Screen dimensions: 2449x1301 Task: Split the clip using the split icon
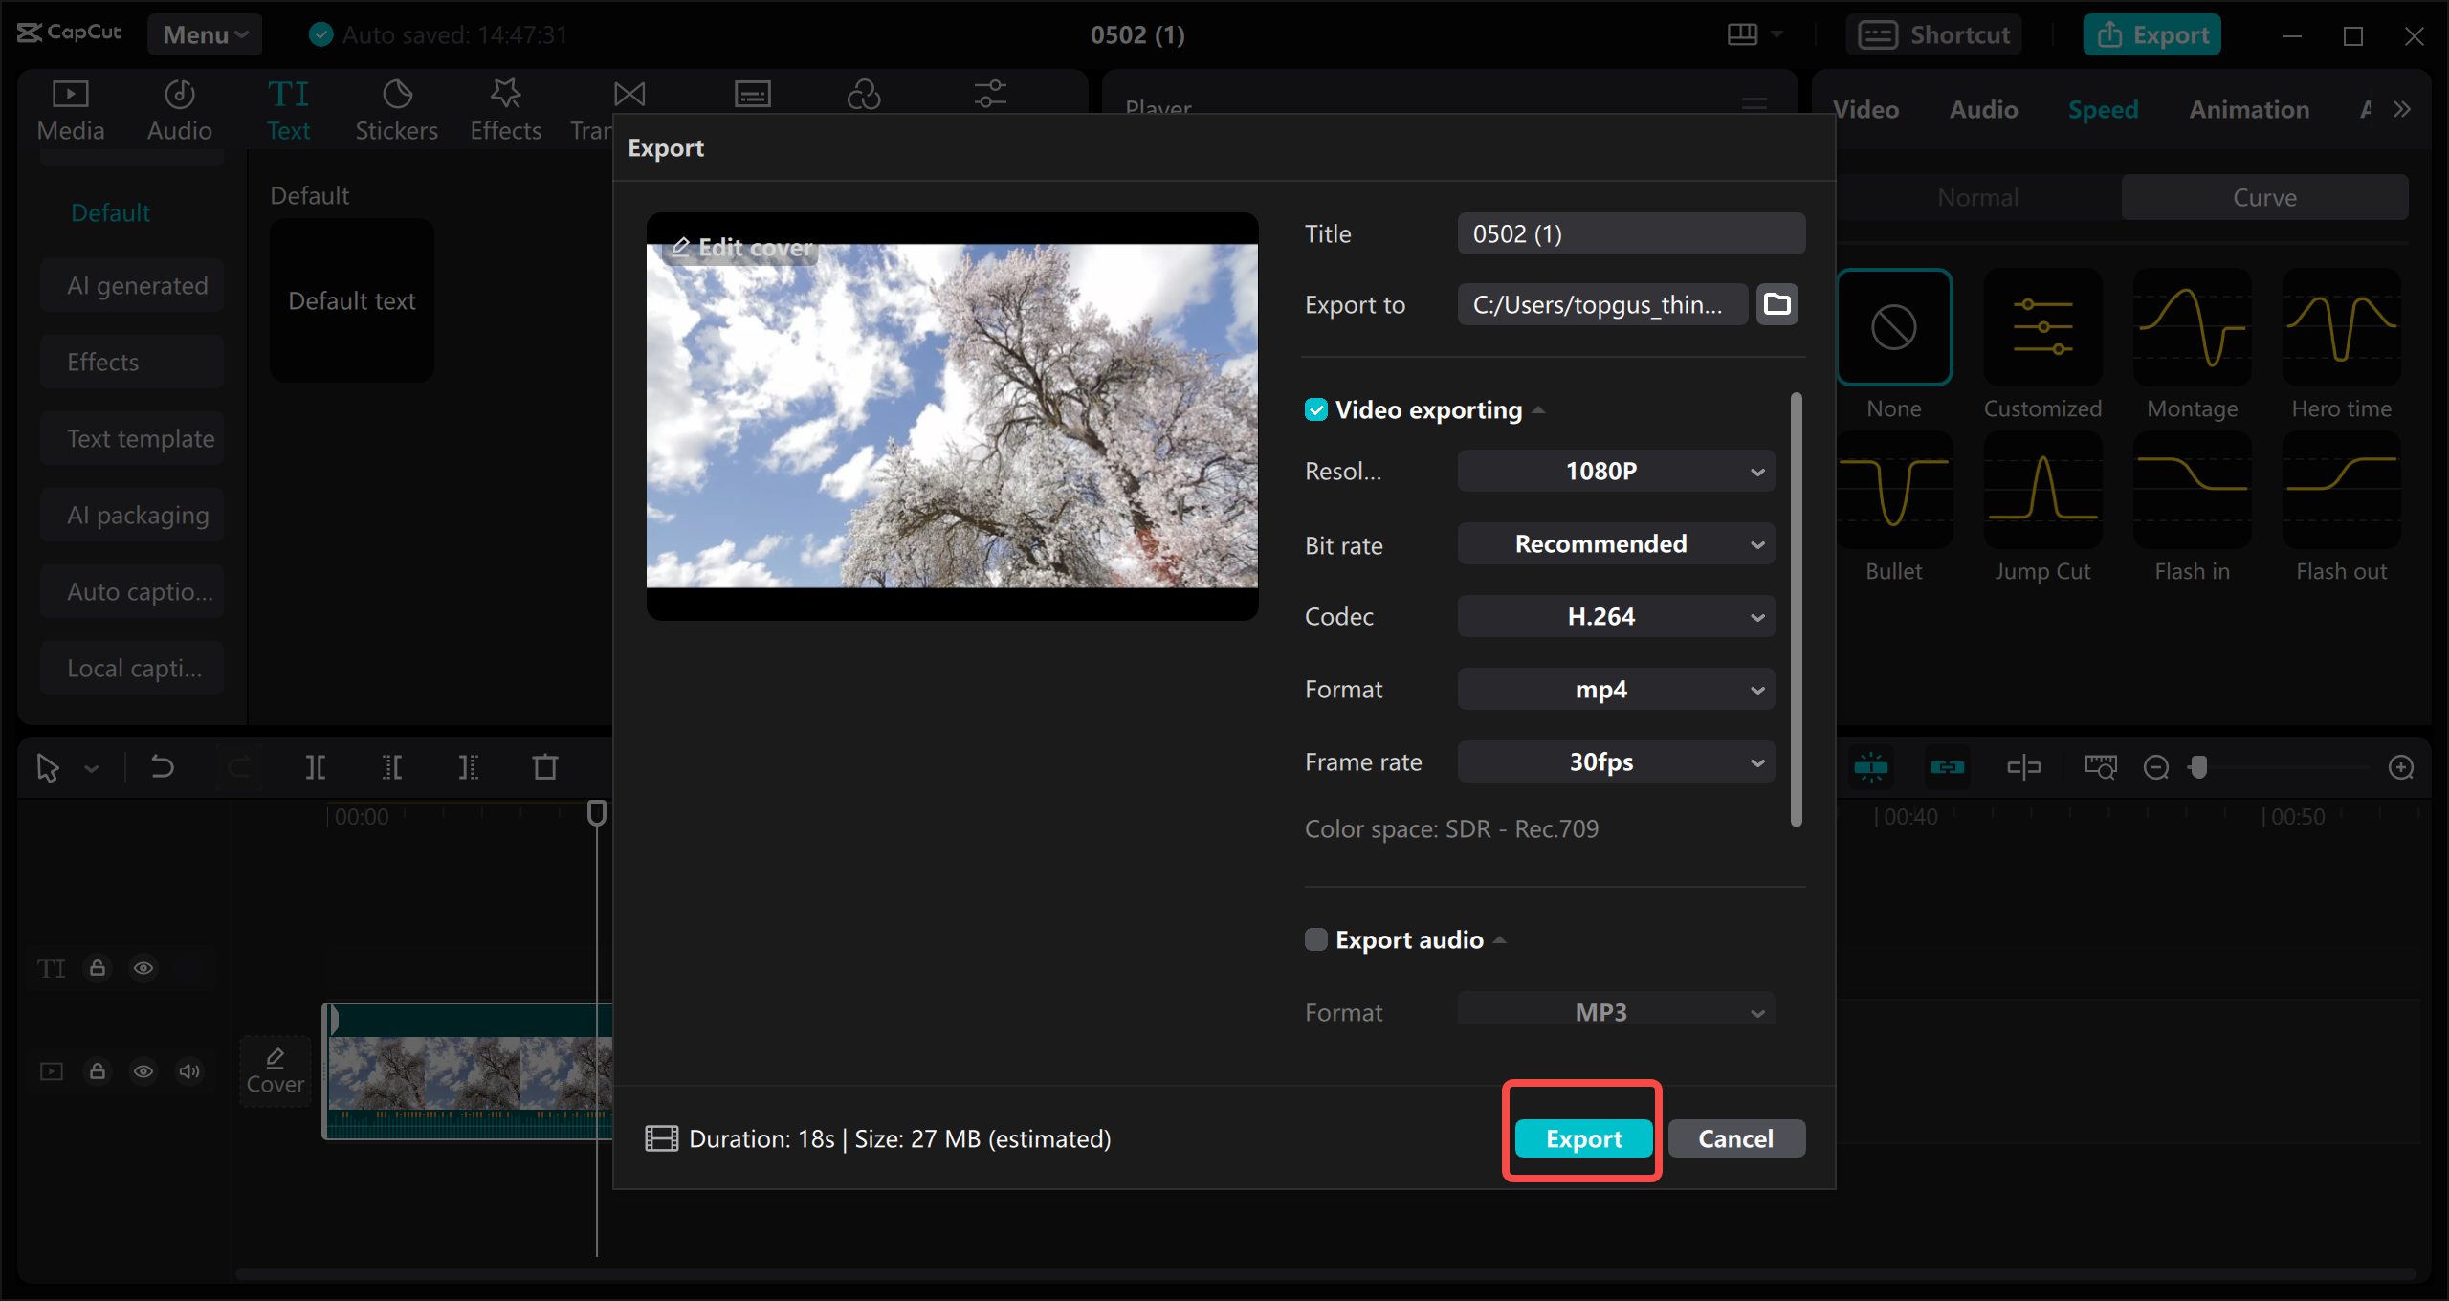point(316,766)
